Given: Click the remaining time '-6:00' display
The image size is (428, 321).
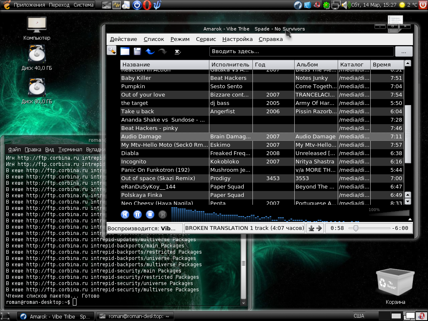Looking at the screenshot, I should 400,228.
